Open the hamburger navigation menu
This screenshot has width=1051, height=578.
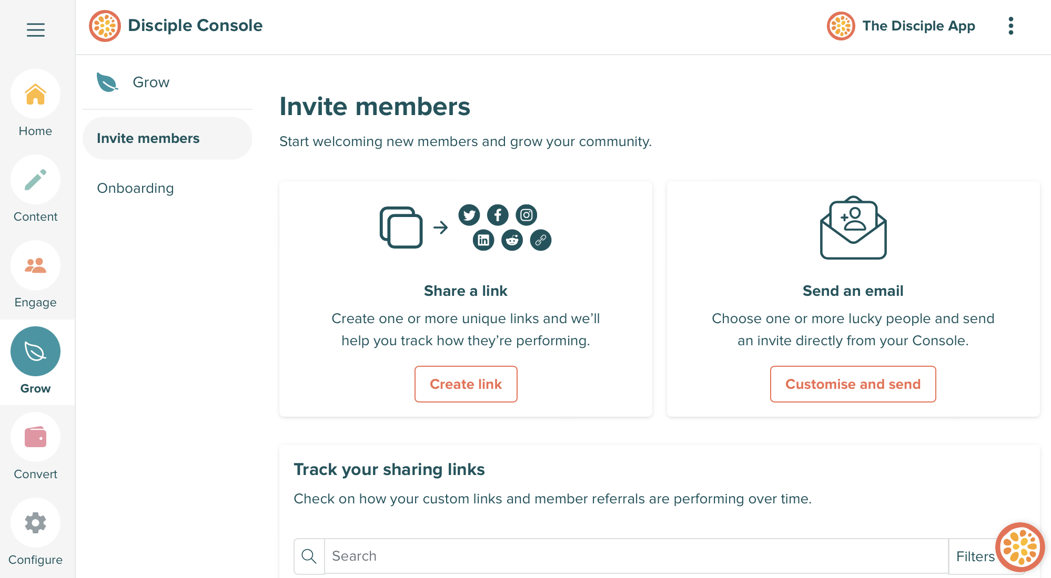35,29
